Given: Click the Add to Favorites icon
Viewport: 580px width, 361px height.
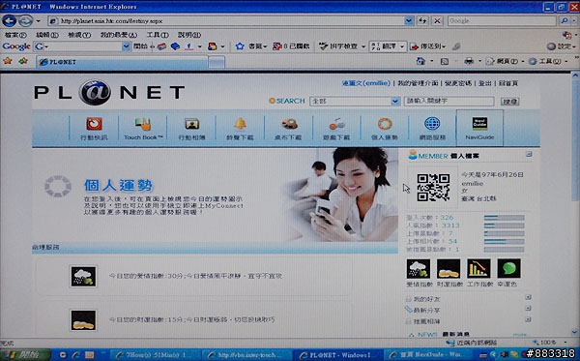Looking at the screenshot, I should point(23,61).
